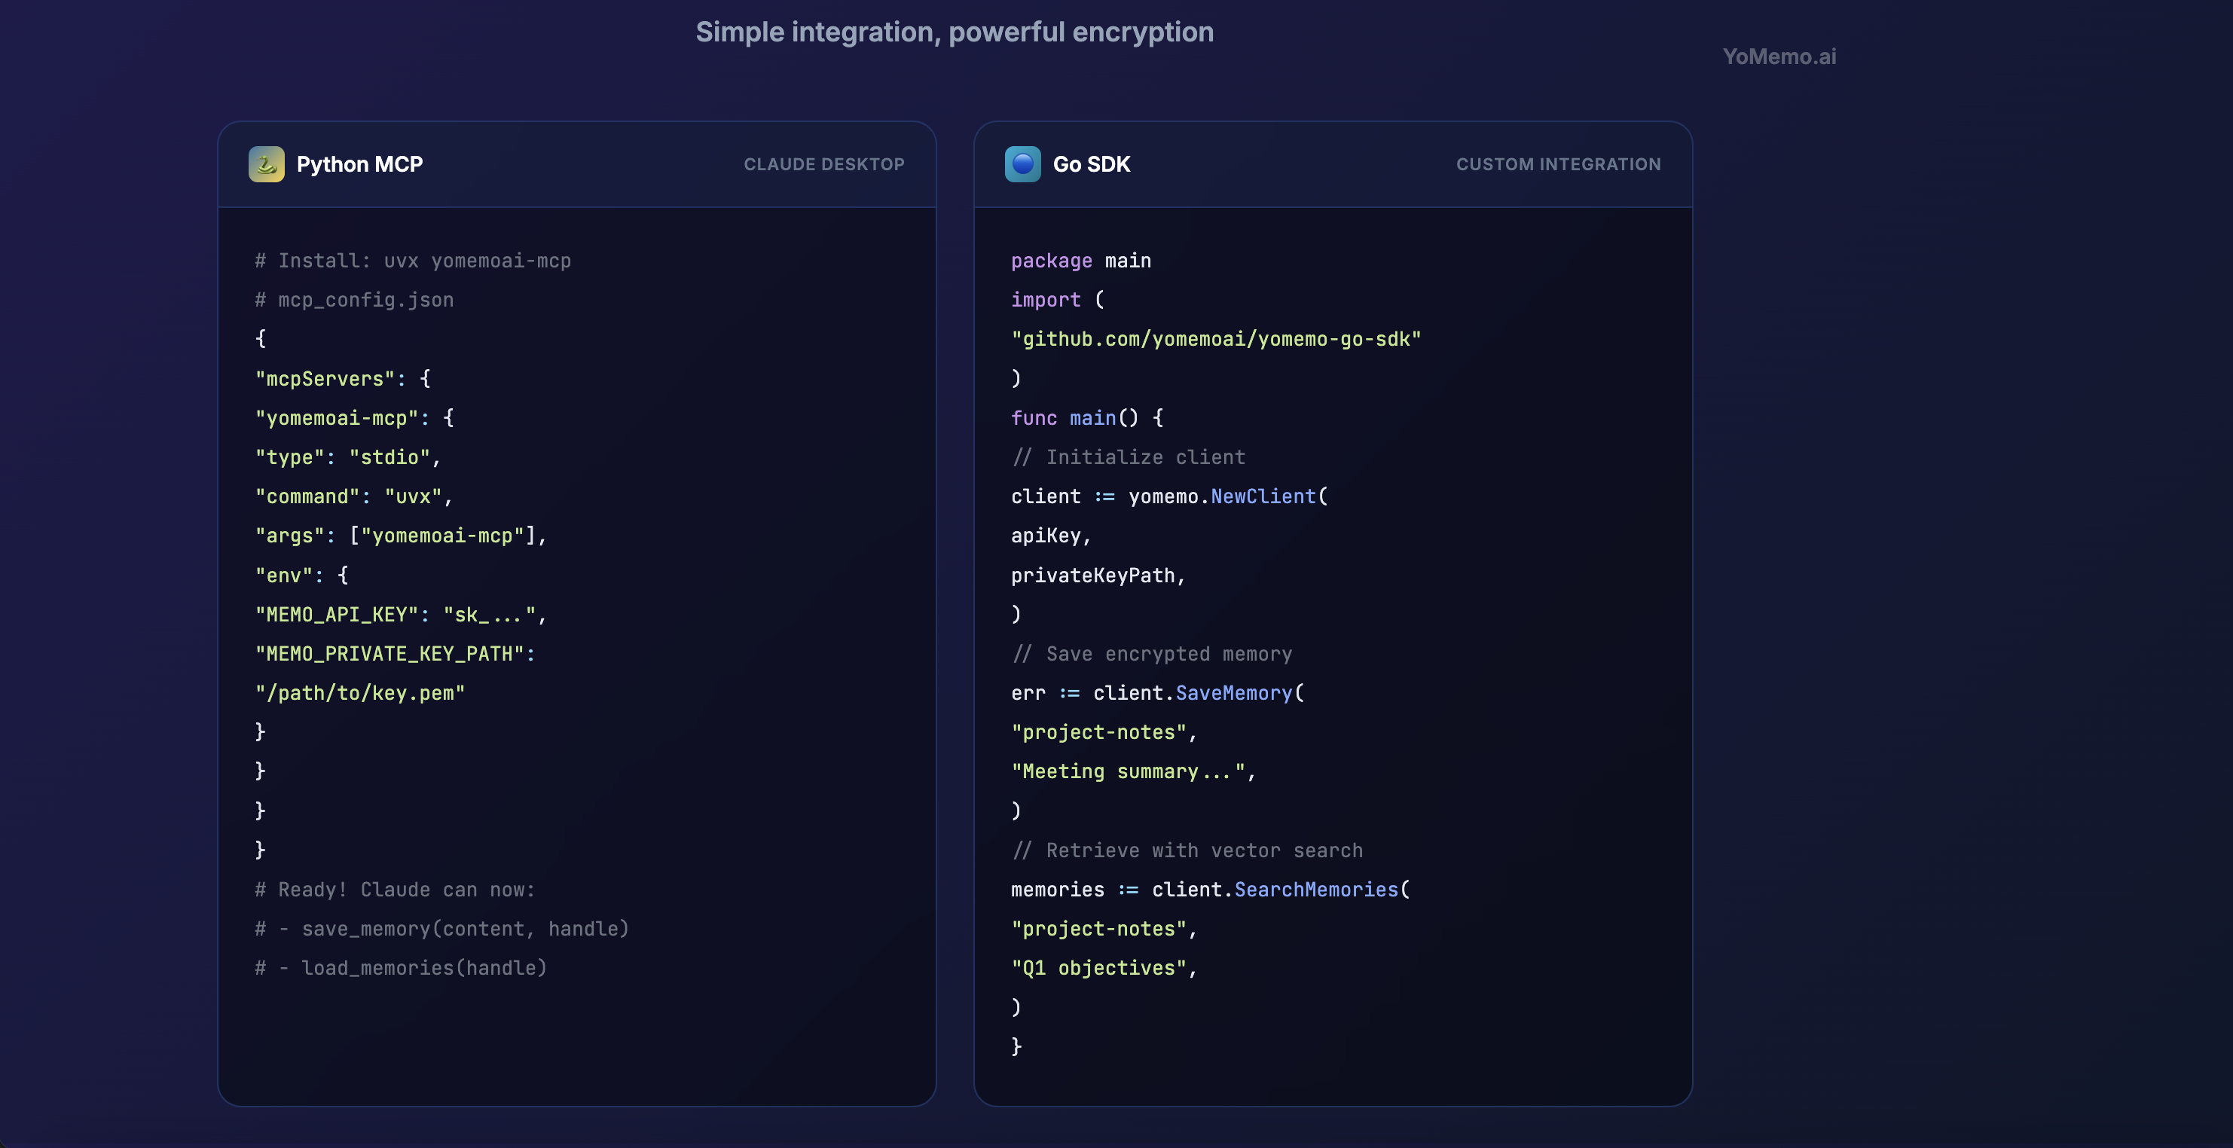Click the Go SDK card title
The image size is (2233, 1148).
coord(1090,163)
